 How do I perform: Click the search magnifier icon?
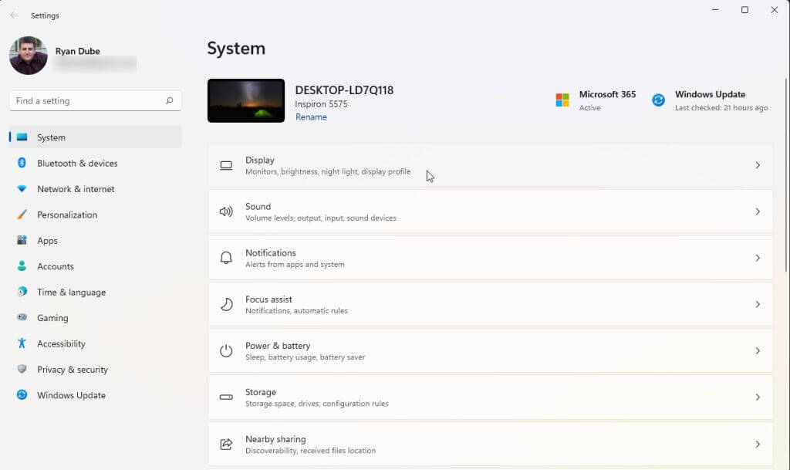[x=169, y=100]
